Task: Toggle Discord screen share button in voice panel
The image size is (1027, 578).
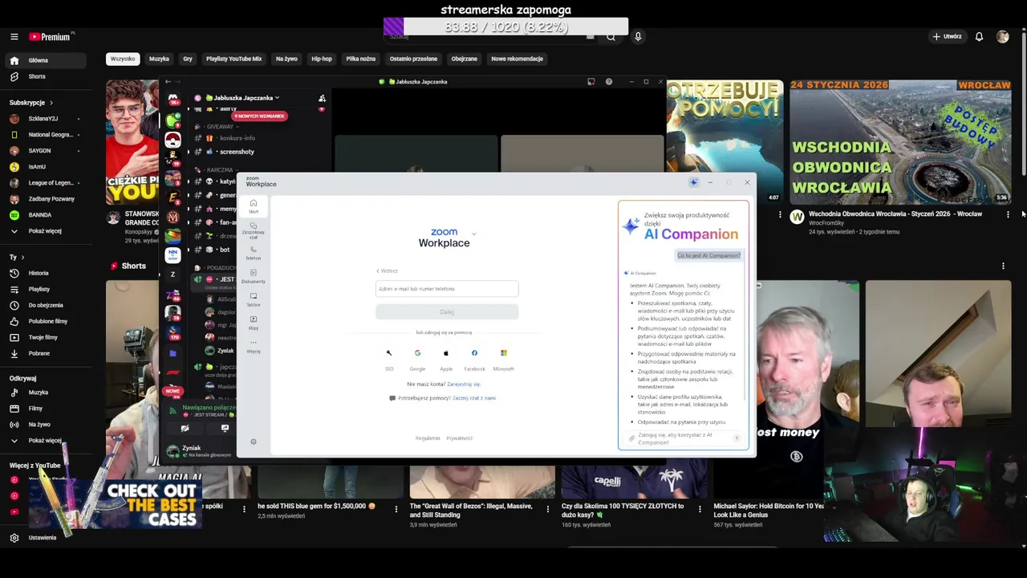Action: (x=225, y=428)
